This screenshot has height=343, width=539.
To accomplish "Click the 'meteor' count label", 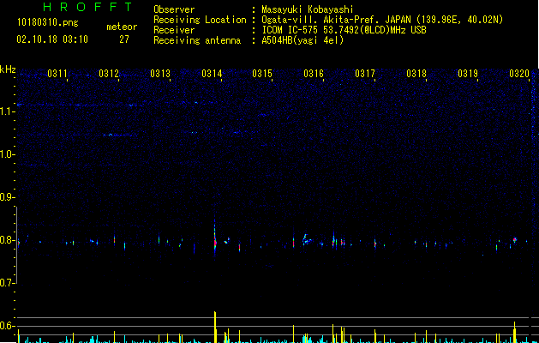I will [122, 27].
